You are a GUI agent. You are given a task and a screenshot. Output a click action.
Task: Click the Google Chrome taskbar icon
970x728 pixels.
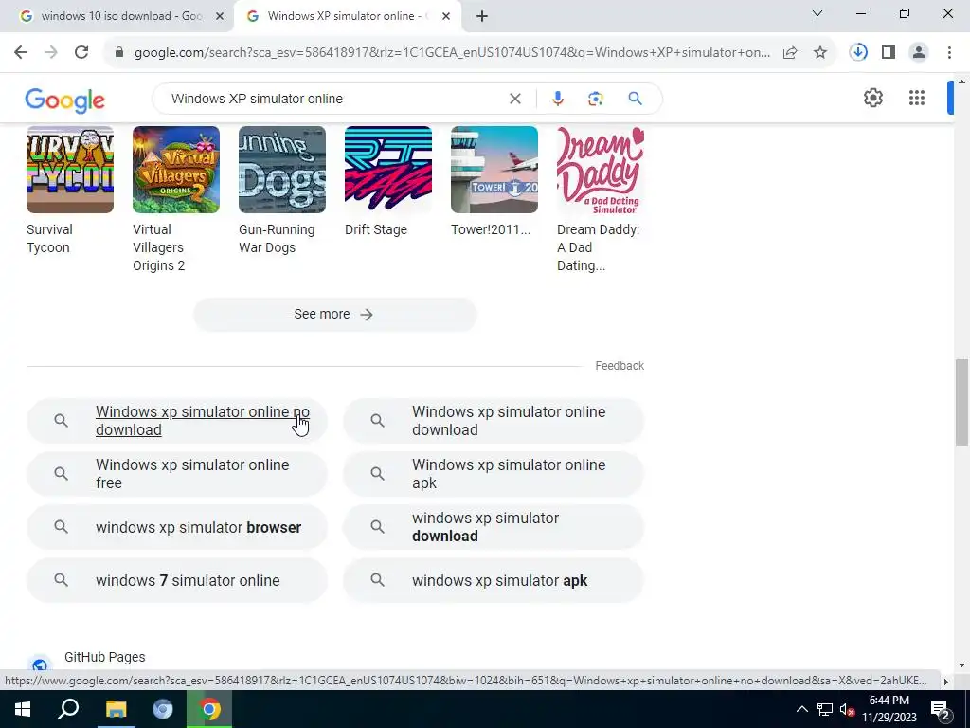pyautogui.click(x=209, y=709)
